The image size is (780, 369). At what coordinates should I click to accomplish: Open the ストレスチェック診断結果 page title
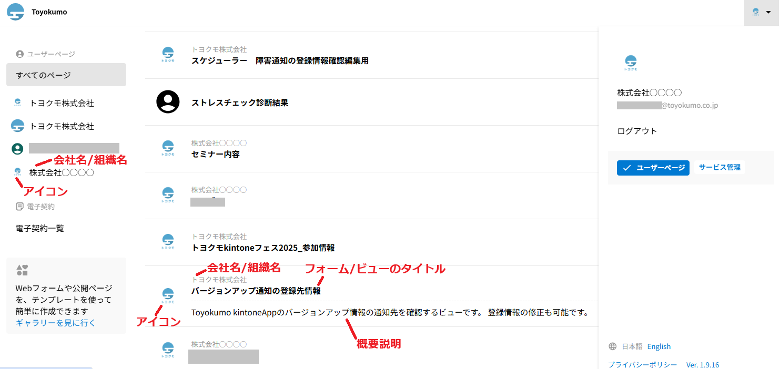240,102
